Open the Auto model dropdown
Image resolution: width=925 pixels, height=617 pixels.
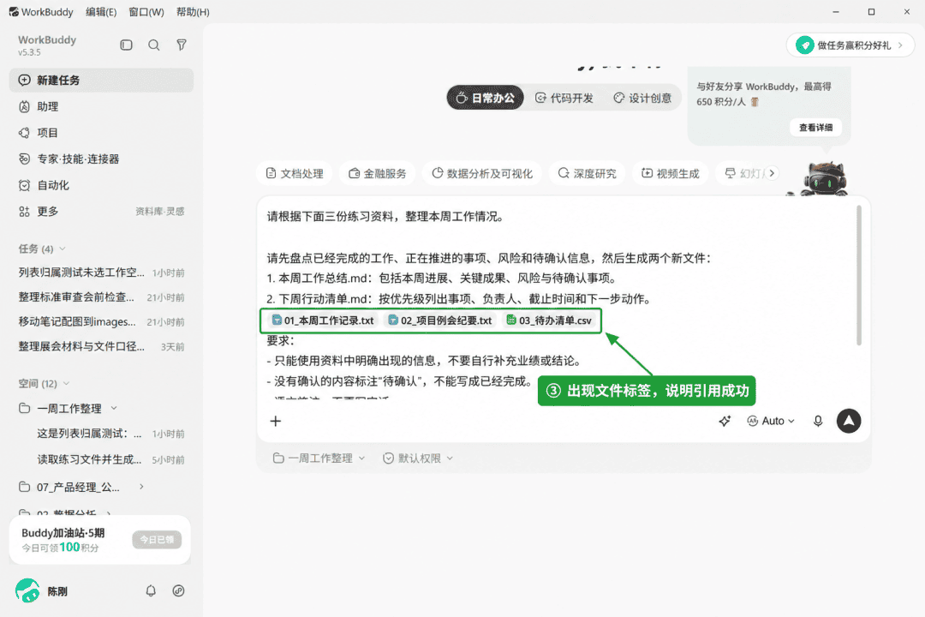[x=771, y=421]
